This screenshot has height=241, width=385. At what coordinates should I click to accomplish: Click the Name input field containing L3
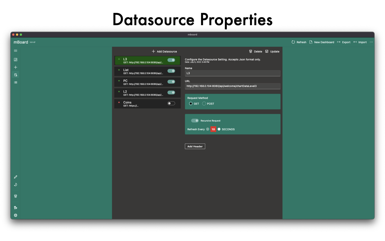pyautogui.click(x=233, y=73)
